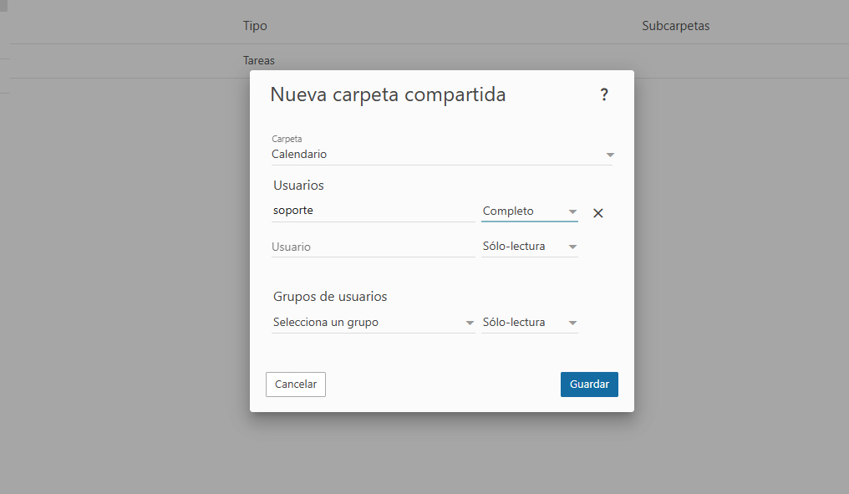The height and width of the screenshot is (494, 849).
Task: Click the Nueva carpeta compartida title
Action: (x=388, y=94)
